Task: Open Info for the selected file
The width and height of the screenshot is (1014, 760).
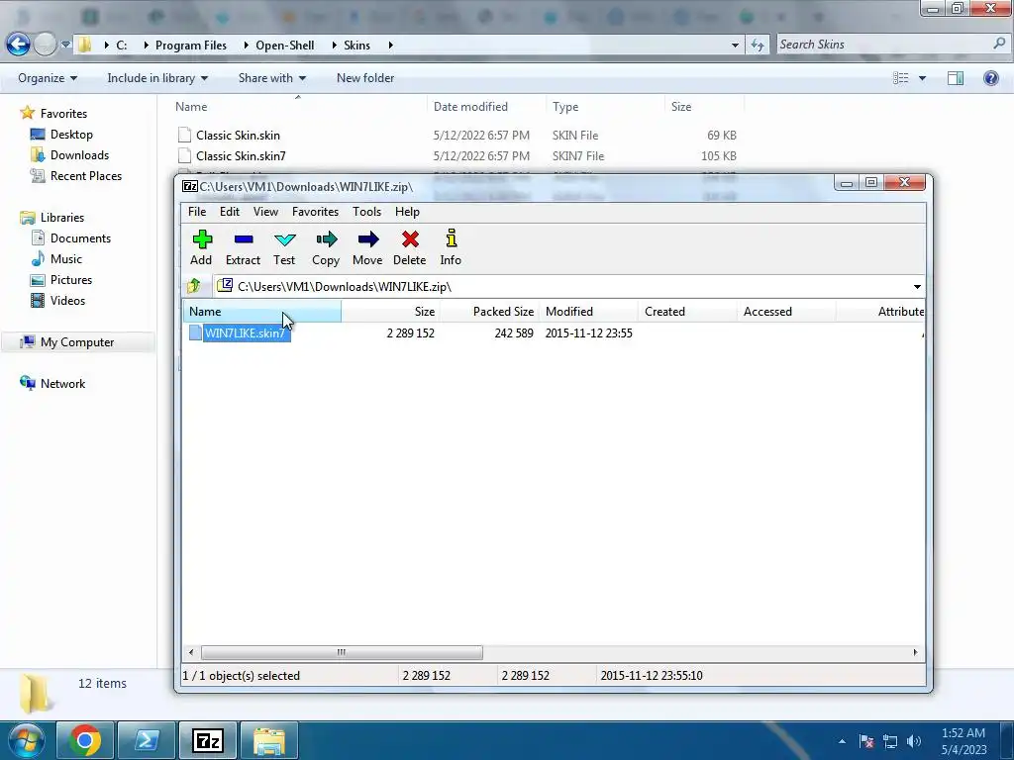Action: [451, 247]
